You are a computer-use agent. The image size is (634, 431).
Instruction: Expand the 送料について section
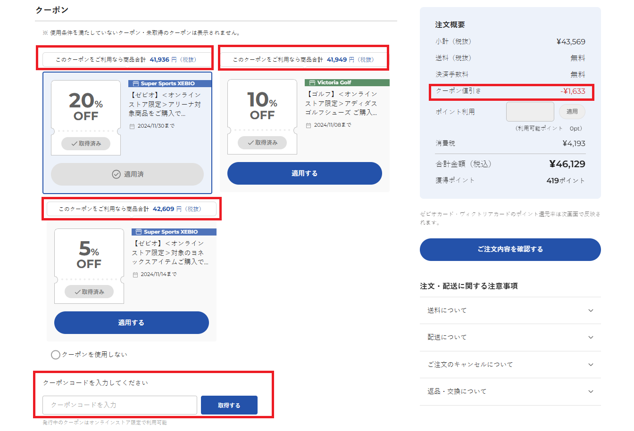pyautogui.click(x=510, y=310)
